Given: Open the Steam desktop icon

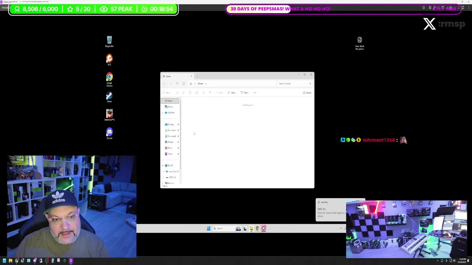Looking at the screenshot, I should click(109, 97).
